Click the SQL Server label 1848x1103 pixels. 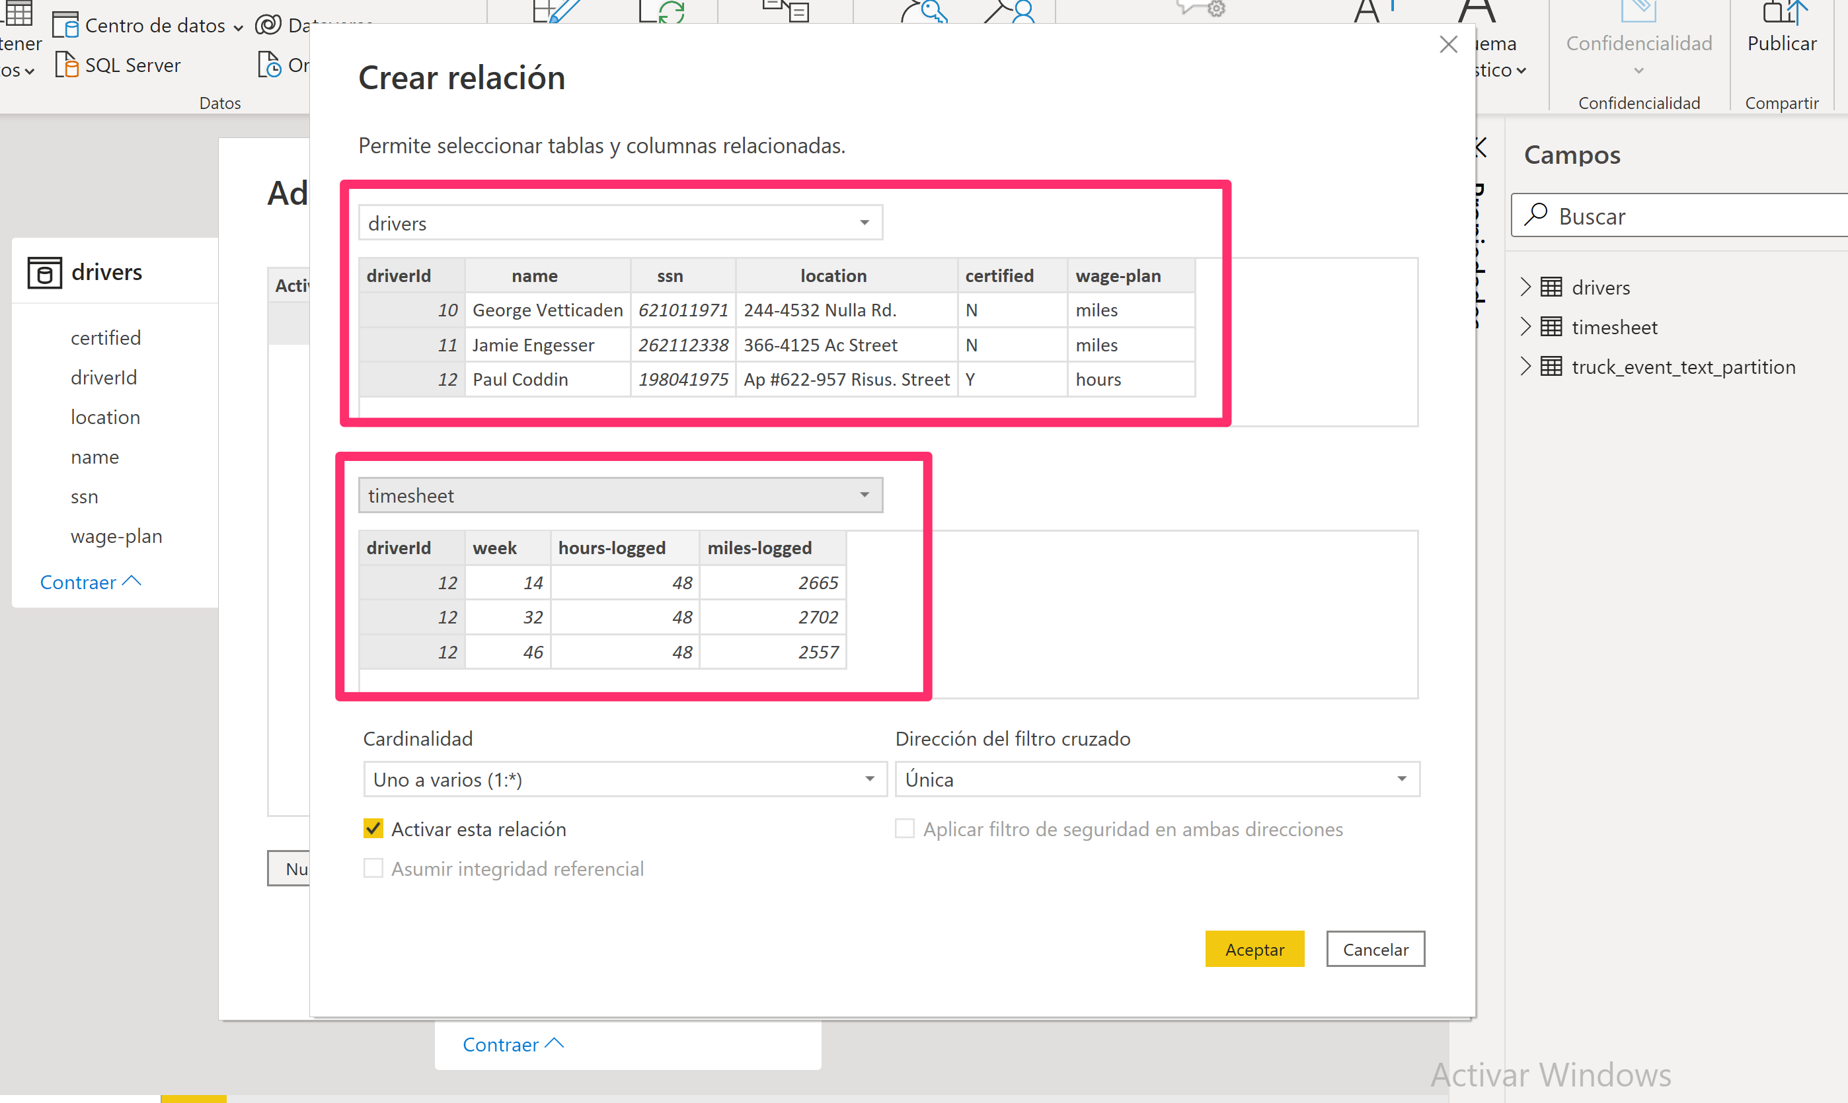tap(132, 65)
